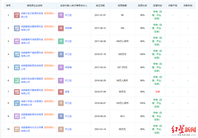This screenshot has width=198, height=138.
Task: Click the 少年超人 company logo tile
Action: tap(17, 103)
